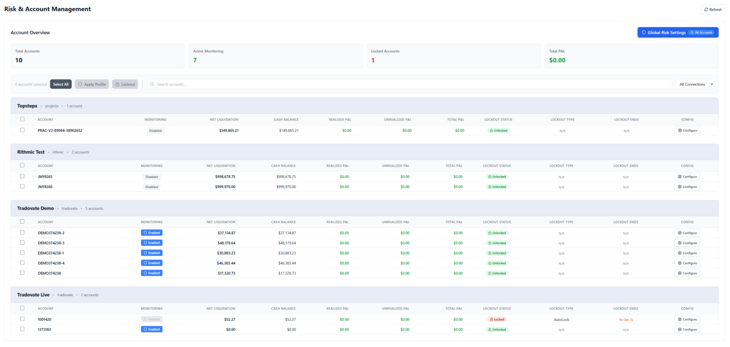
Task: Toggle the Tradovate Live header select-all checkbox
Action: point(22,308)
